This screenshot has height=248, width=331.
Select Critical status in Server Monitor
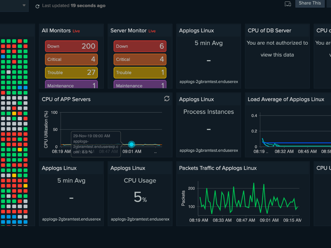140,59
